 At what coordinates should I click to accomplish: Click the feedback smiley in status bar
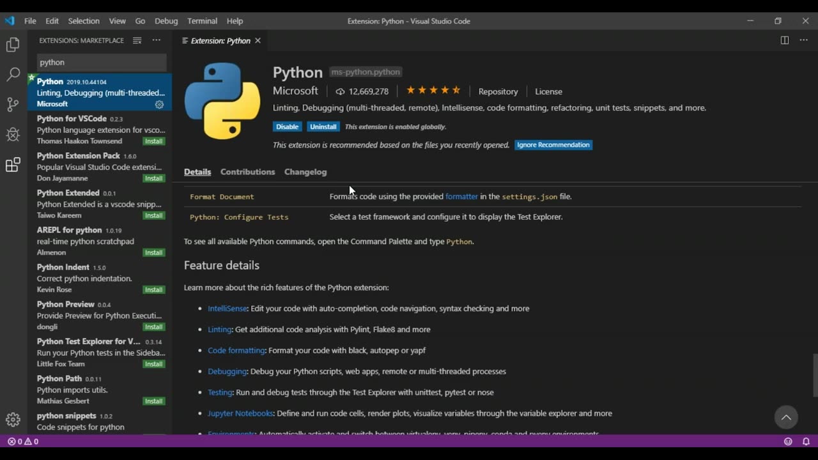[x=788, y=441]
